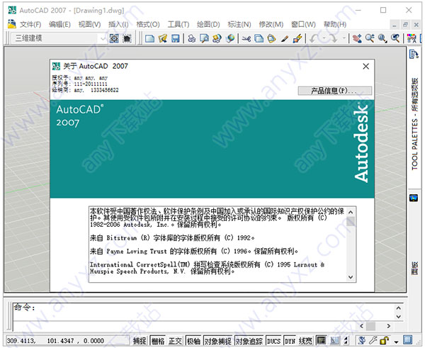Click the wrench icon in status bar

[x=373, y=340]
